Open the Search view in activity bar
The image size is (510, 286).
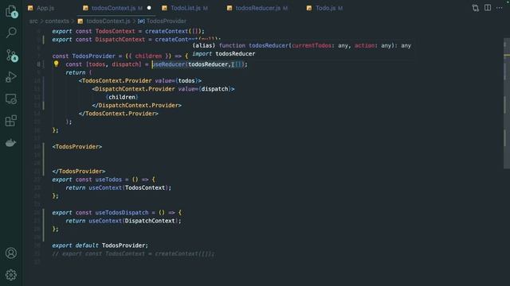11,33
